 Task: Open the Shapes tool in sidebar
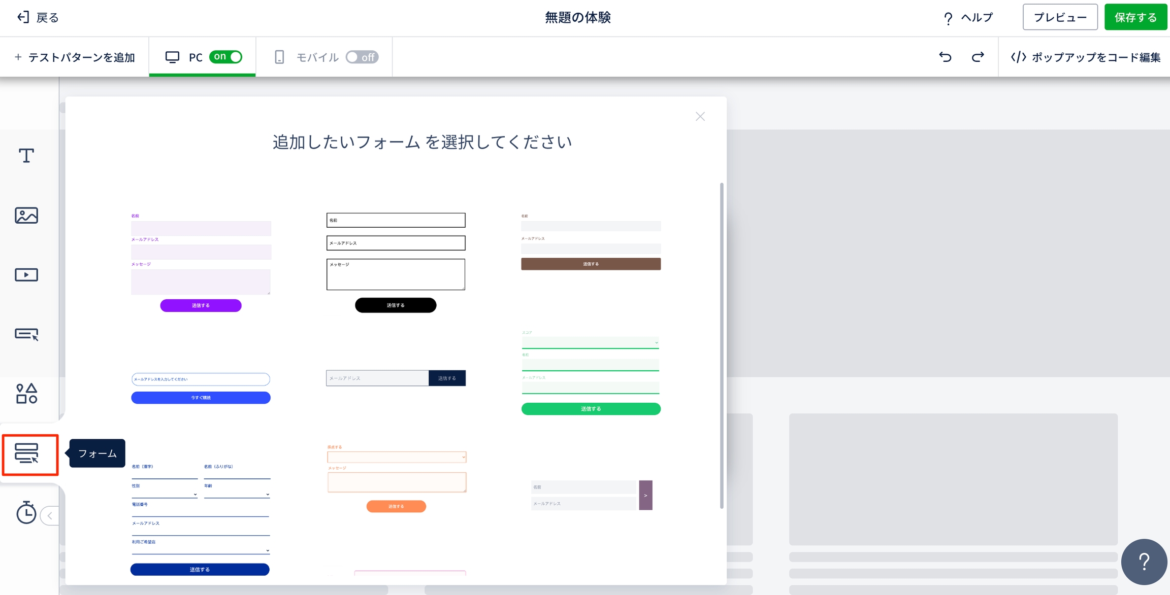point(26,394)
